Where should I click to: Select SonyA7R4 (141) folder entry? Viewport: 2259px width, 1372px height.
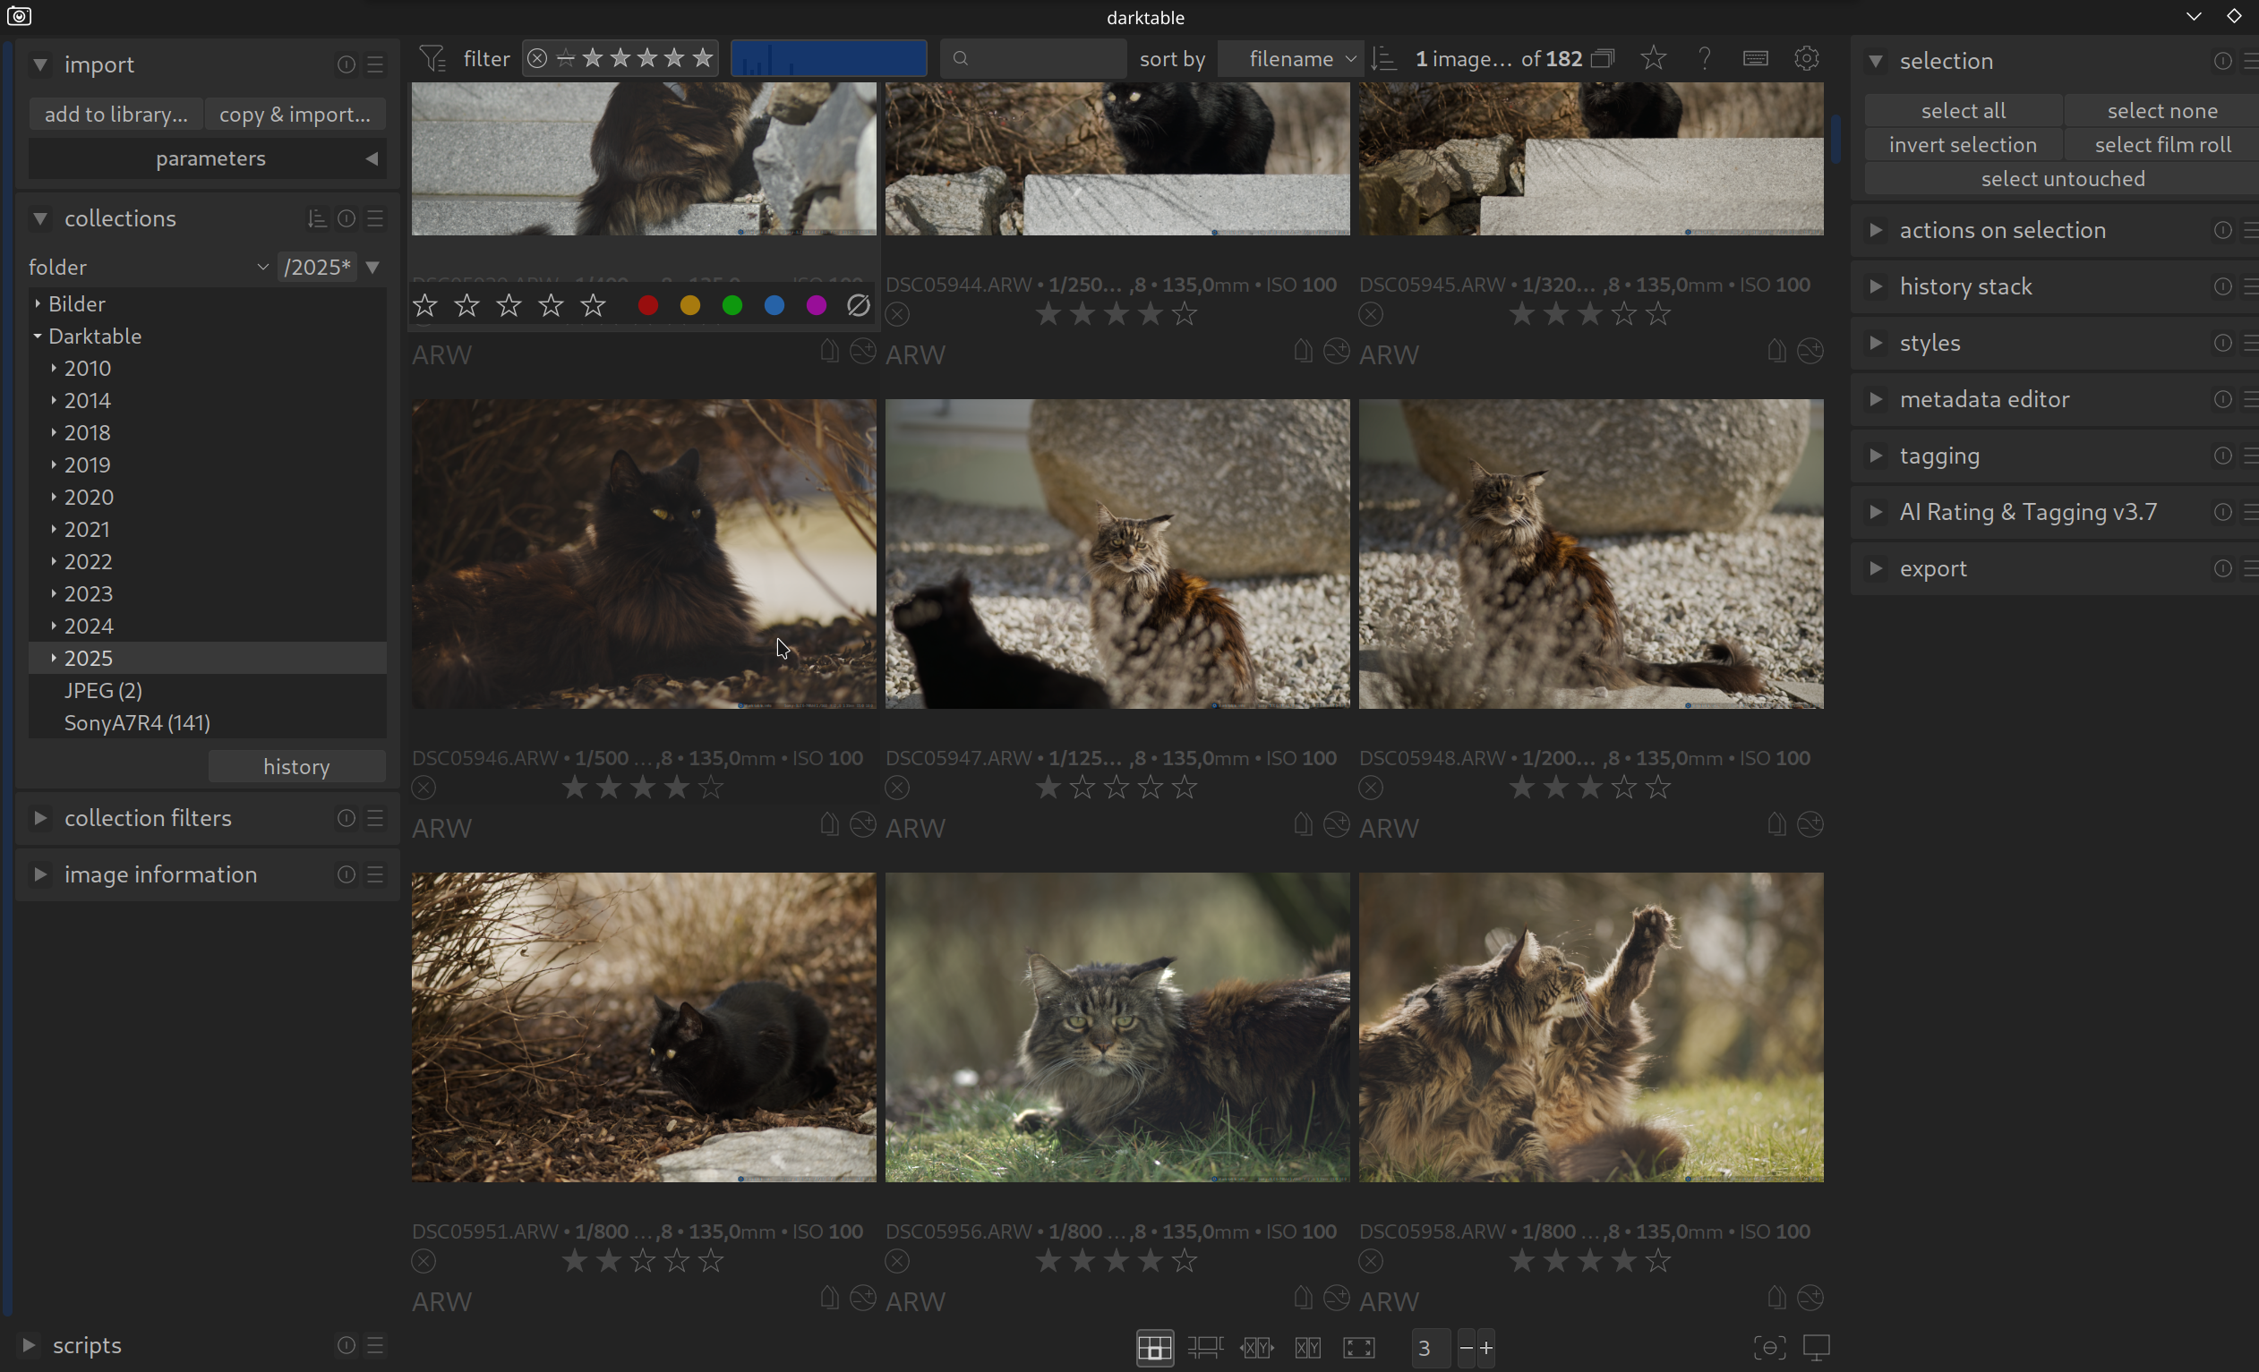pos(137,723)
